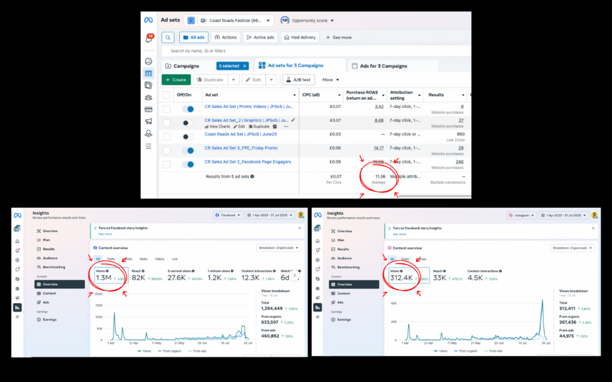Tick checkbox for CR Sales Ad Set Promo Videos

click(167, 109)
